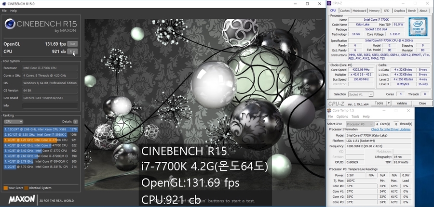Click the Core Voltage value in CPU-Z
Viewport: 434px width, 207px height.
394,34
